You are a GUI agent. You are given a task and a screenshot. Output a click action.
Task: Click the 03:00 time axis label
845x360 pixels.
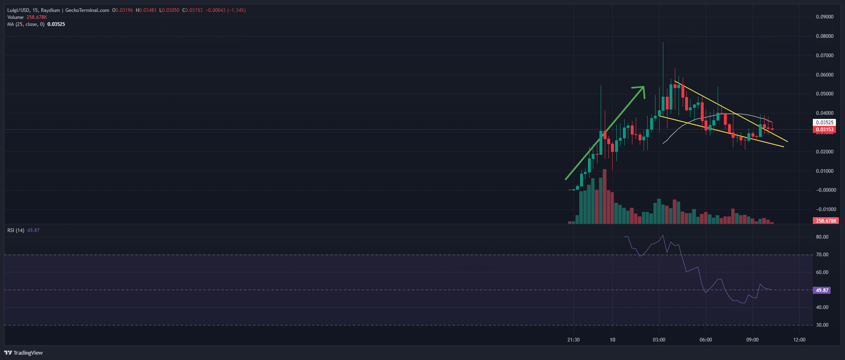659,340
